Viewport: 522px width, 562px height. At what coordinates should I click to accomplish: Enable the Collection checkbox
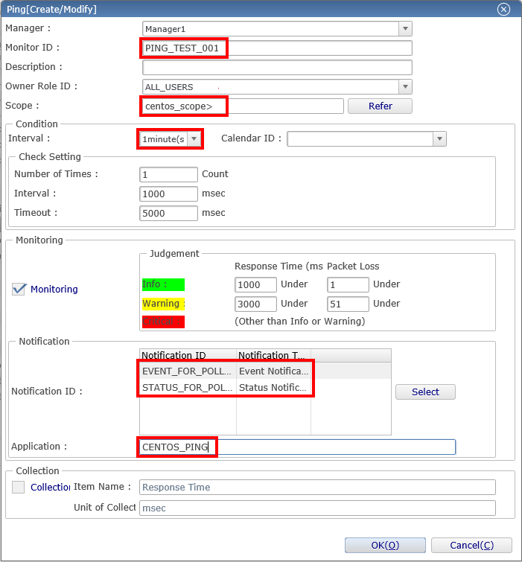19,487
